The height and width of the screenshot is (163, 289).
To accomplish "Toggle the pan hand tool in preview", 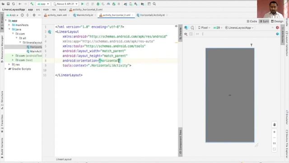I will [274, 125].
